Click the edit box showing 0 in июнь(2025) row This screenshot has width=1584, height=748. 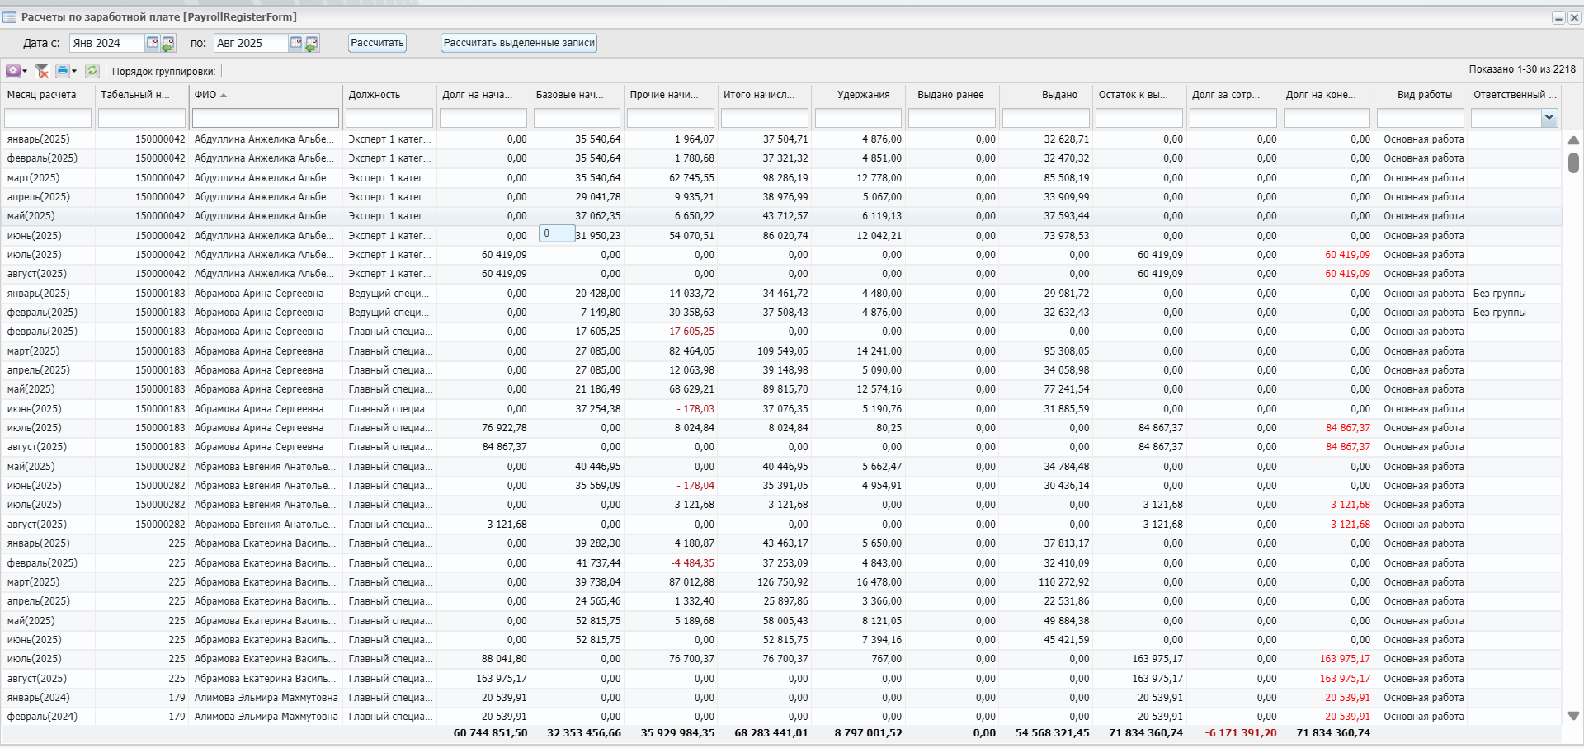pyautogui.click(x=557, y=233)
